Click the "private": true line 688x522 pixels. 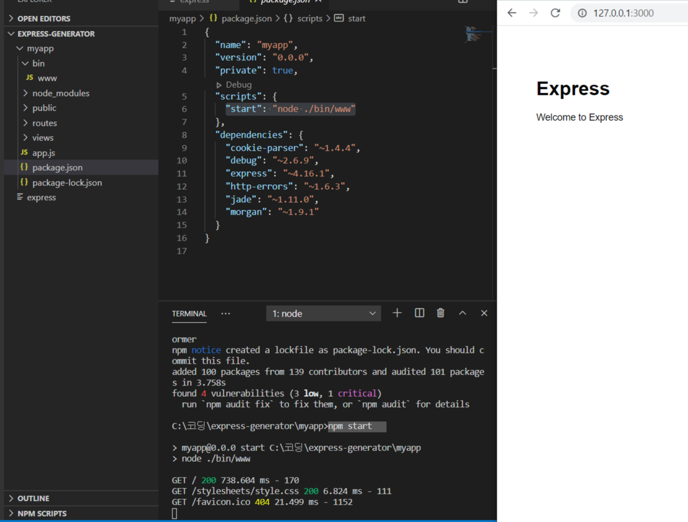coord(256,70)
